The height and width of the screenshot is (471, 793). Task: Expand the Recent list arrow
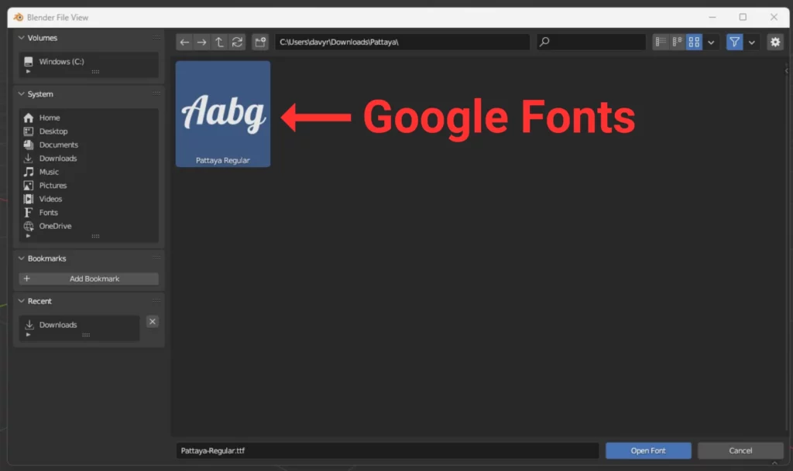(x=29, y=334)
